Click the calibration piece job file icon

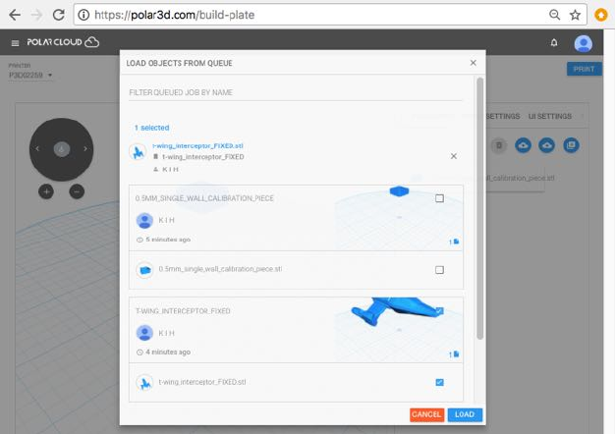454,242
